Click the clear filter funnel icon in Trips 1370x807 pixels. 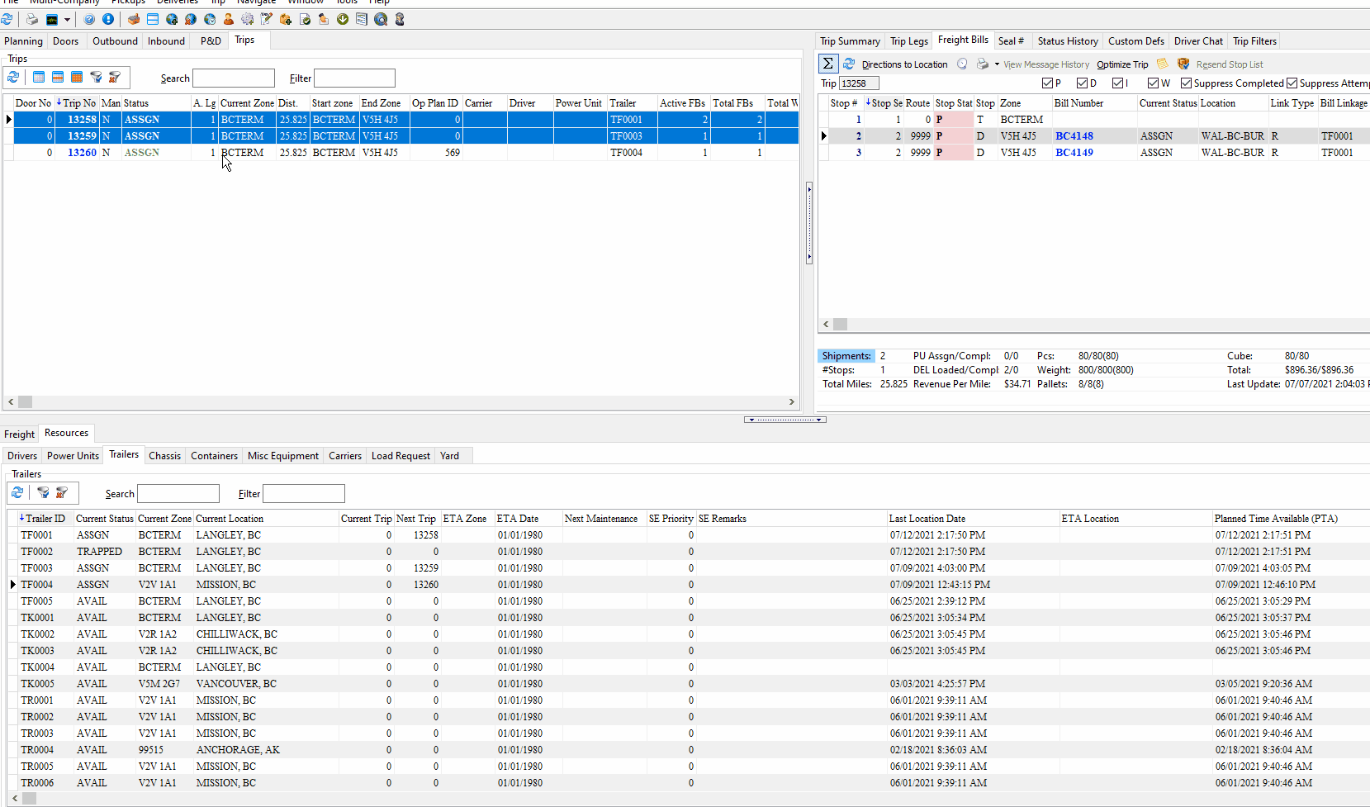pos(115,77)
